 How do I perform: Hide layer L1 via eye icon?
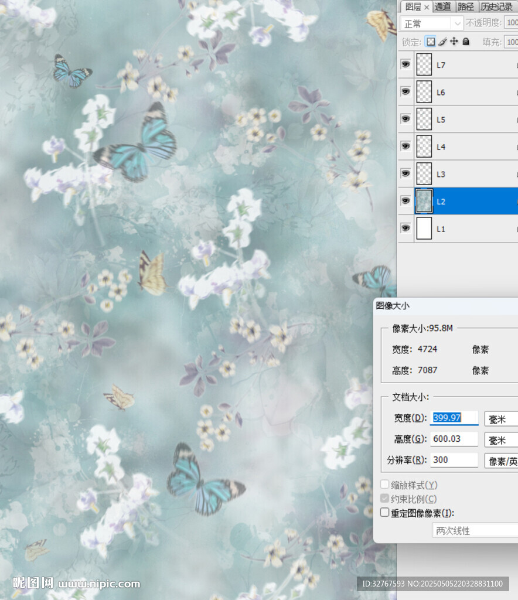405,228
